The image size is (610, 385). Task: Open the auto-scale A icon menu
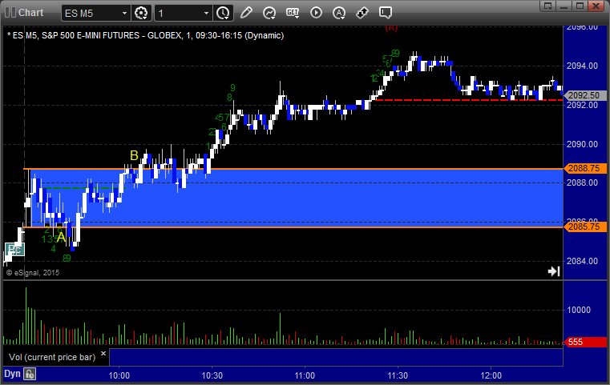(339, 13)
